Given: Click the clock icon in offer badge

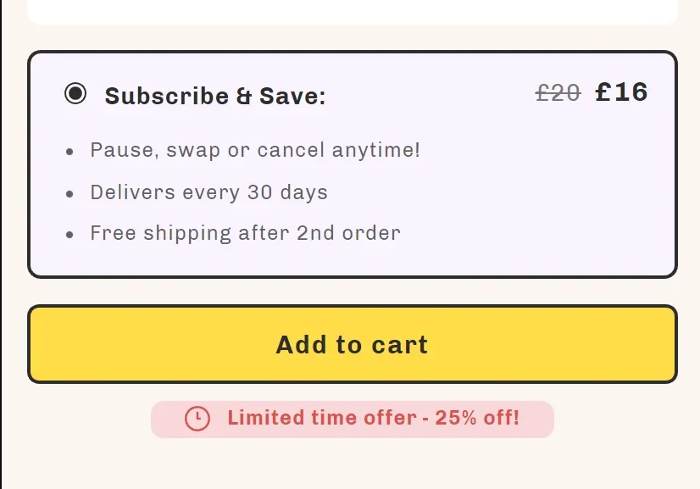Looking at the screenshot, I should pyautogui.click(x=197, y=419).
